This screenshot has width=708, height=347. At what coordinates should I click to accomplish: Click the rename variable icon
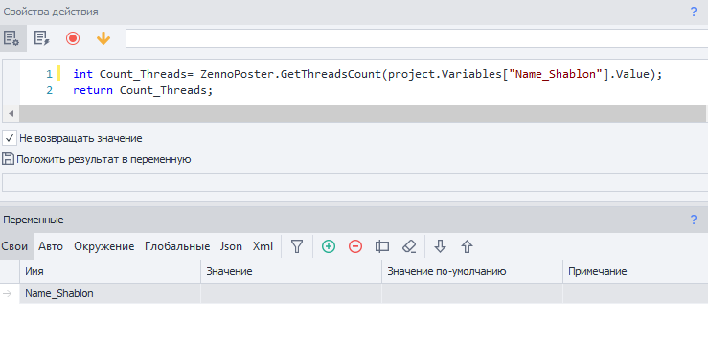point(382,246)
